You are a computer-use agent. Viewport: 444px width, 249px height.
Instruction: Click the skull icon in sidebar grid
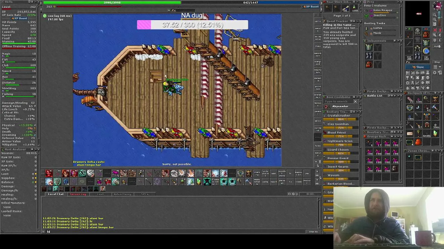pos(428,77)
